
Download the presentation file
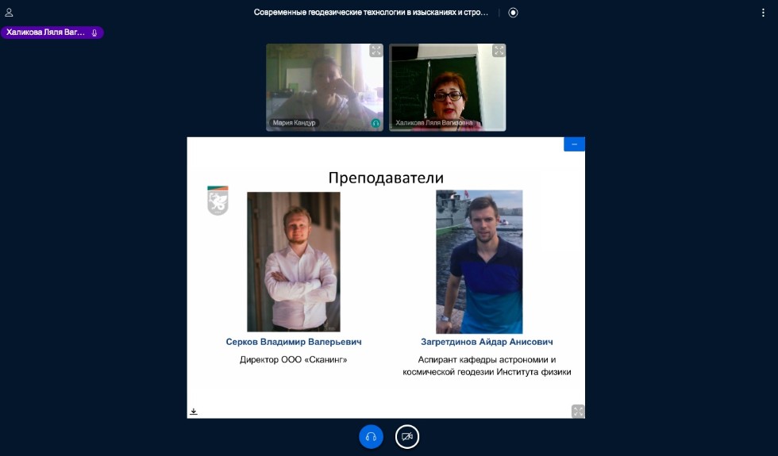coord(194,412)
